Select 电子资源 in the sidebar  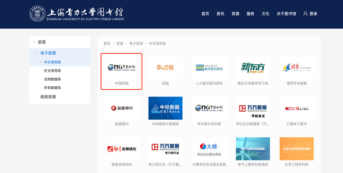[48, 53]
